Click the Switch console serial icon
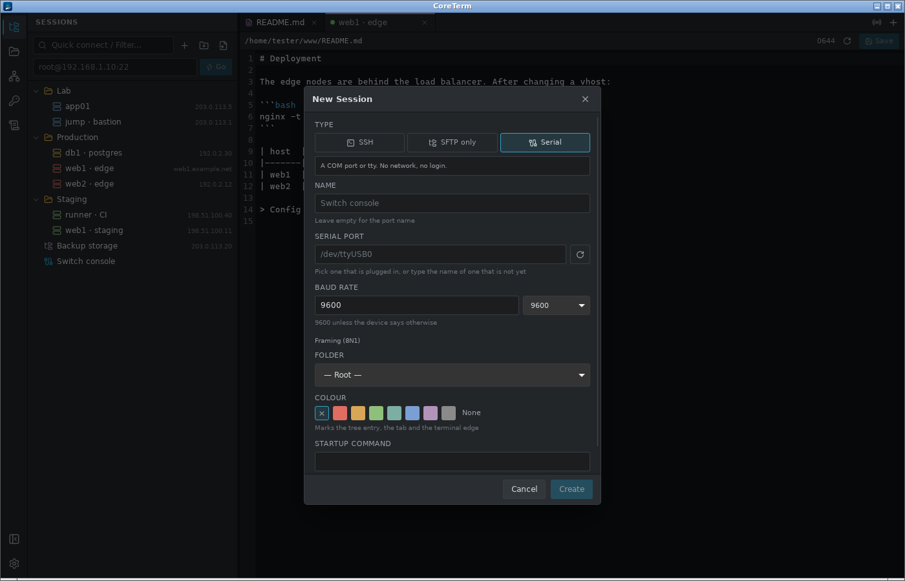Viewport: 905px width, 581px height. [48, 261]
